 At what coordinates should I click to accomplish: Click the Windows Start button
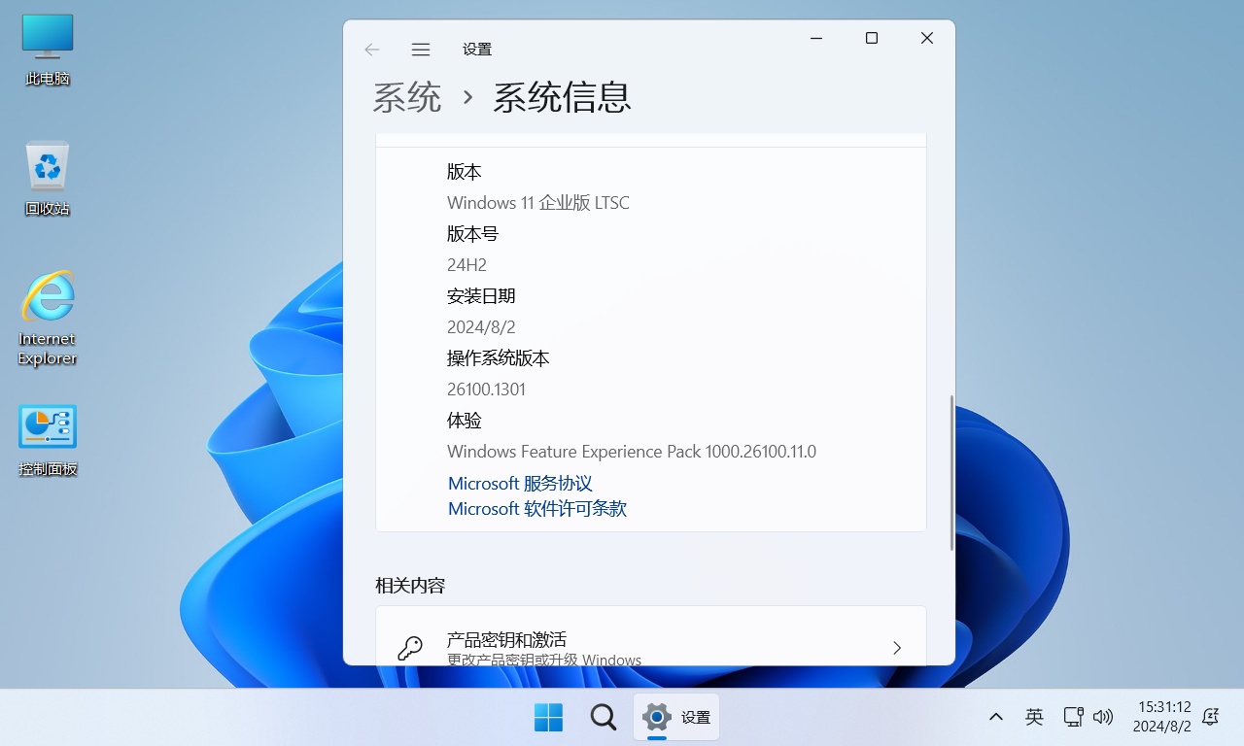[x=547, y=717]
